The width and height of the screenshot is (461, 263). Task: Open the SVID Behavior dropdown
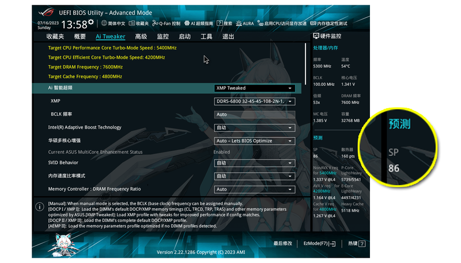coord(255,163)
